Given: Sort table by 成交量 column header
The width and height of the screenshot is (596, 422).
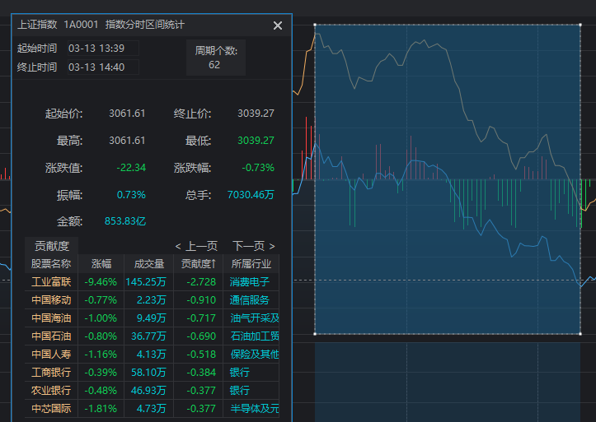Looking at the screenshot, I should click(x=148, y=264).
